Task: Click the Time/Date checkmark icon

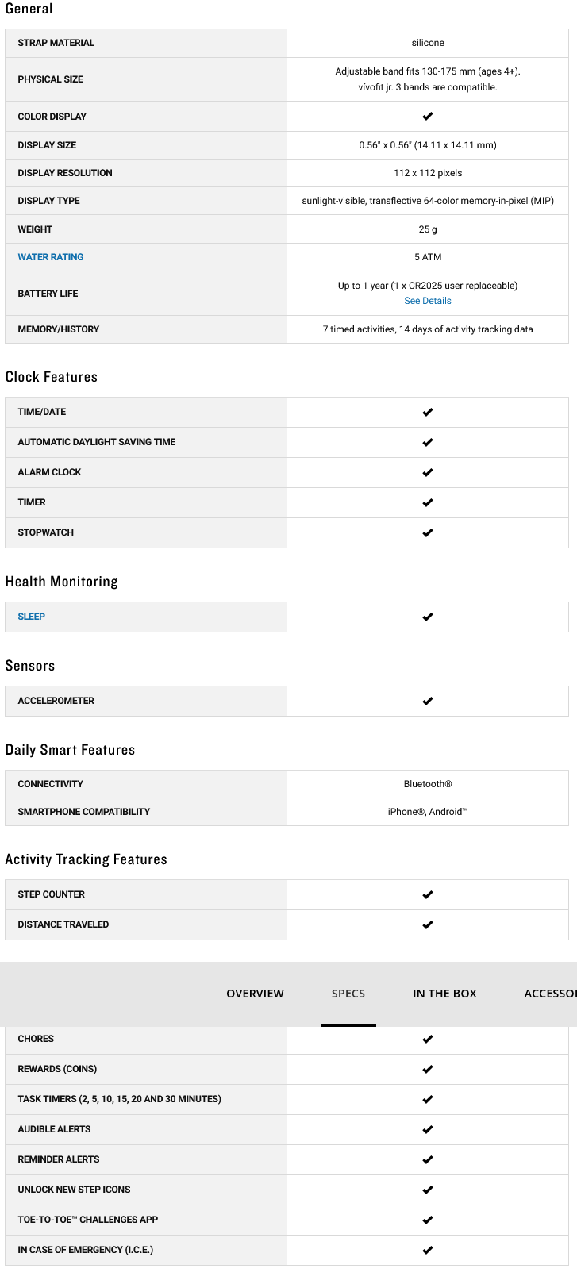Action: click(x=428, y=413)
